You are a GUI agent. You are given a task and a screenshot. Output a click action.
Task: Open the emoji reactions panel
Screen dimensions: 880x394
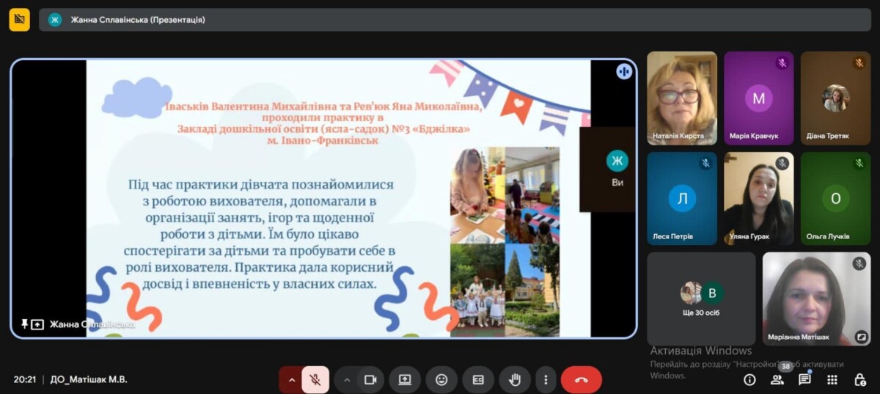coord(441,379)
